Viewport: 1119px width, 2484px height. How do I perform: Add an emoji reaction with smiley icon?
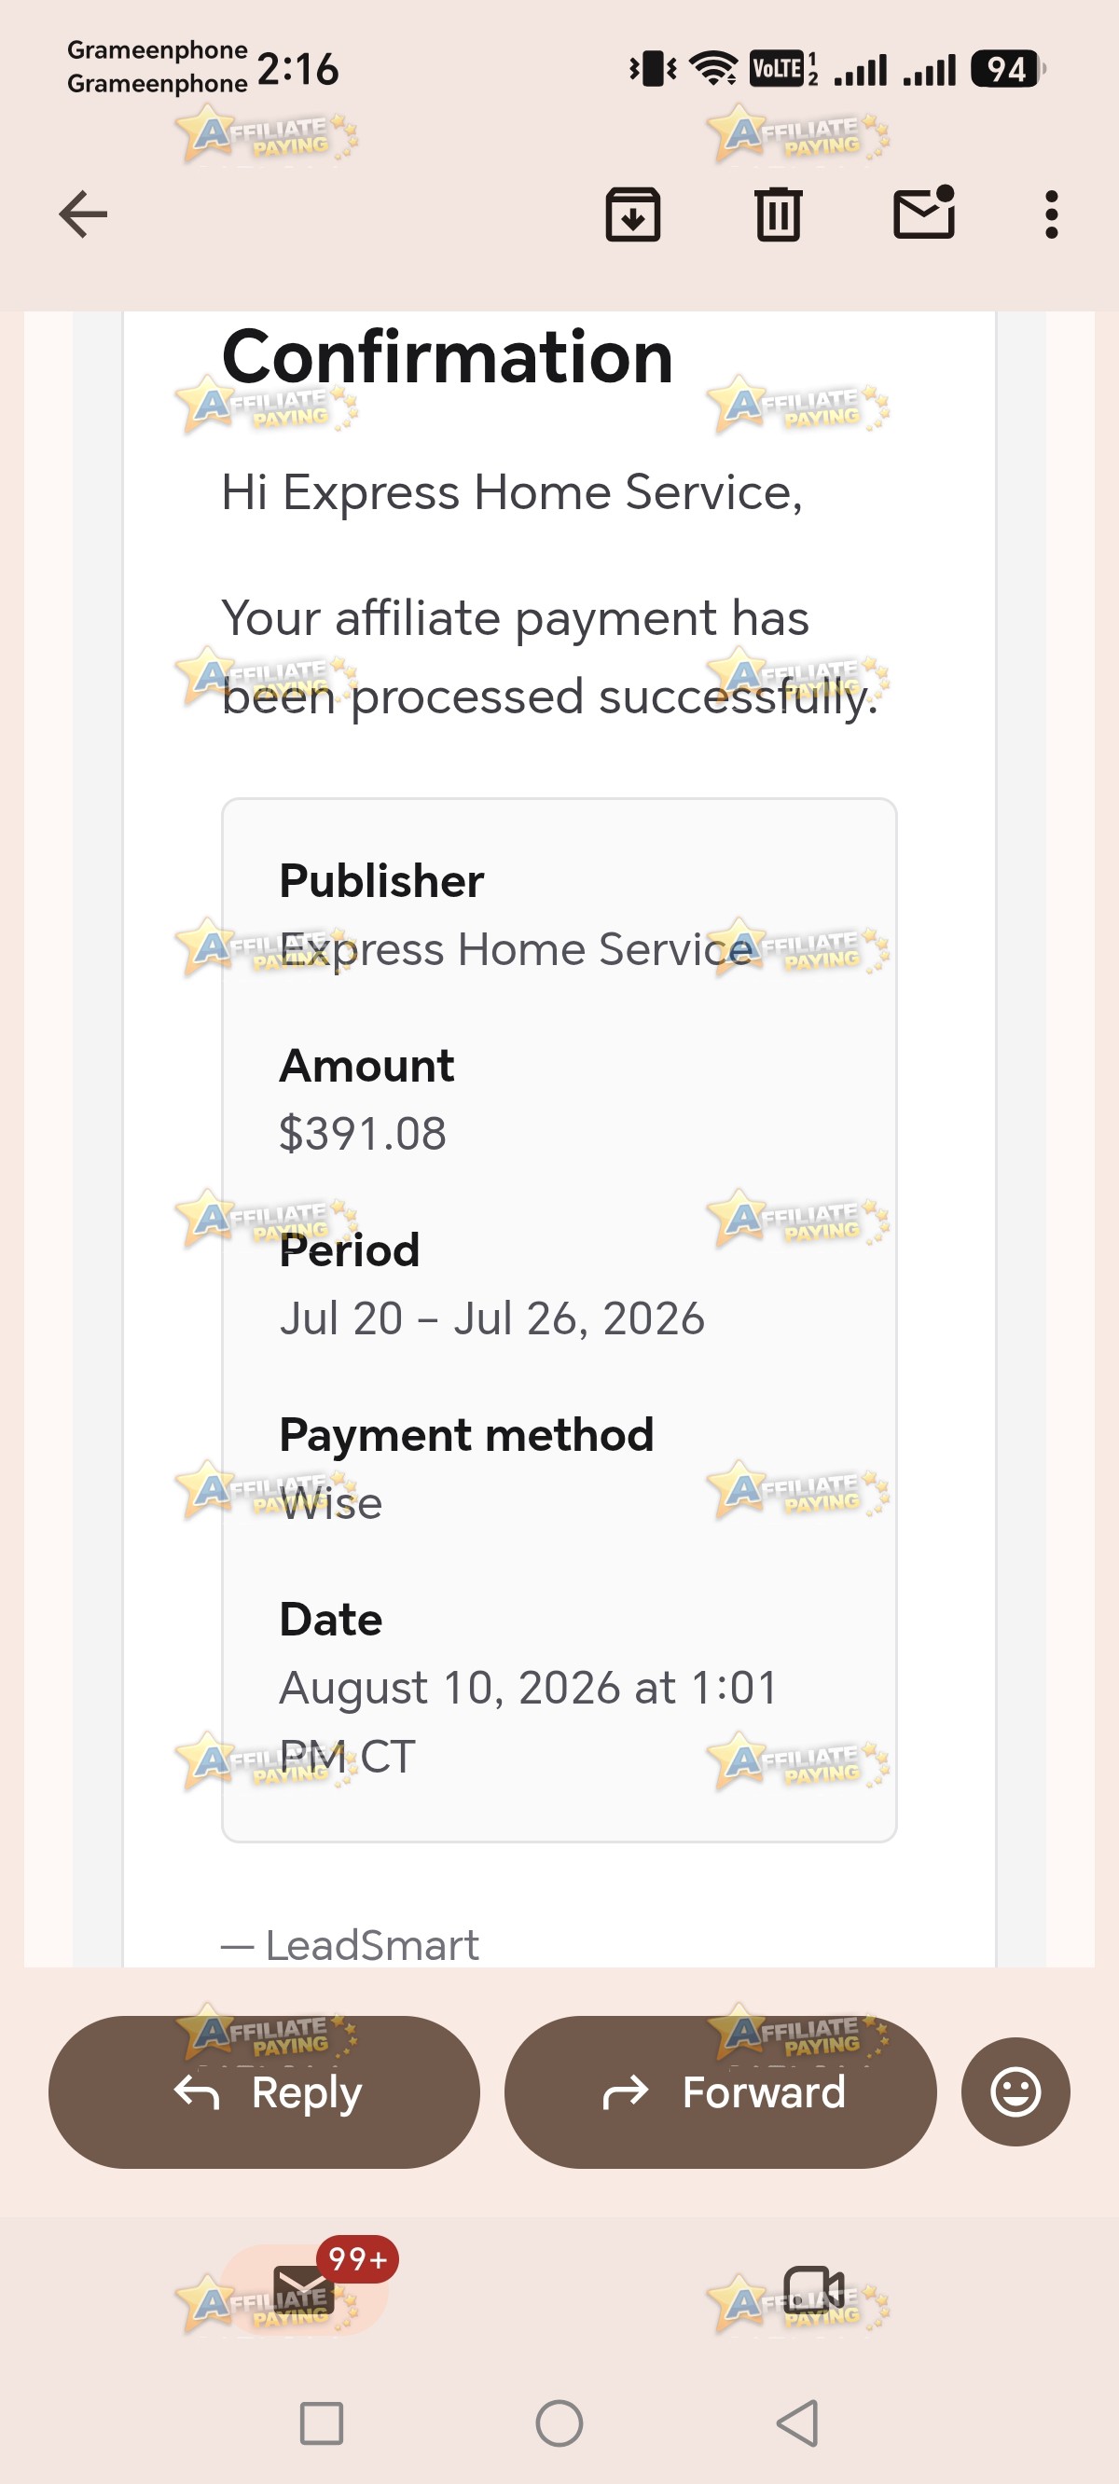click(x=1015, y=2091)
